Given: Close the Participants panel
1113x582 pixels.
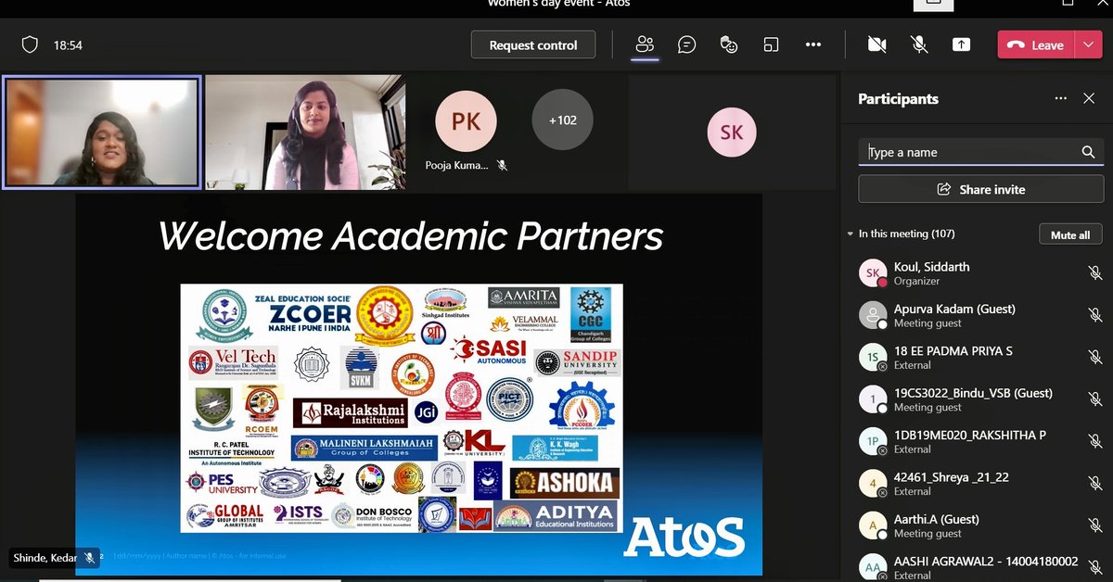Looking at the screenshot, I should 1089,98.
